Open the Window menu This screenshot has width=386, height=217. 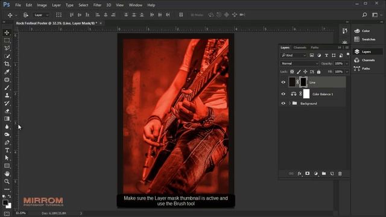(x=135, y=5)
